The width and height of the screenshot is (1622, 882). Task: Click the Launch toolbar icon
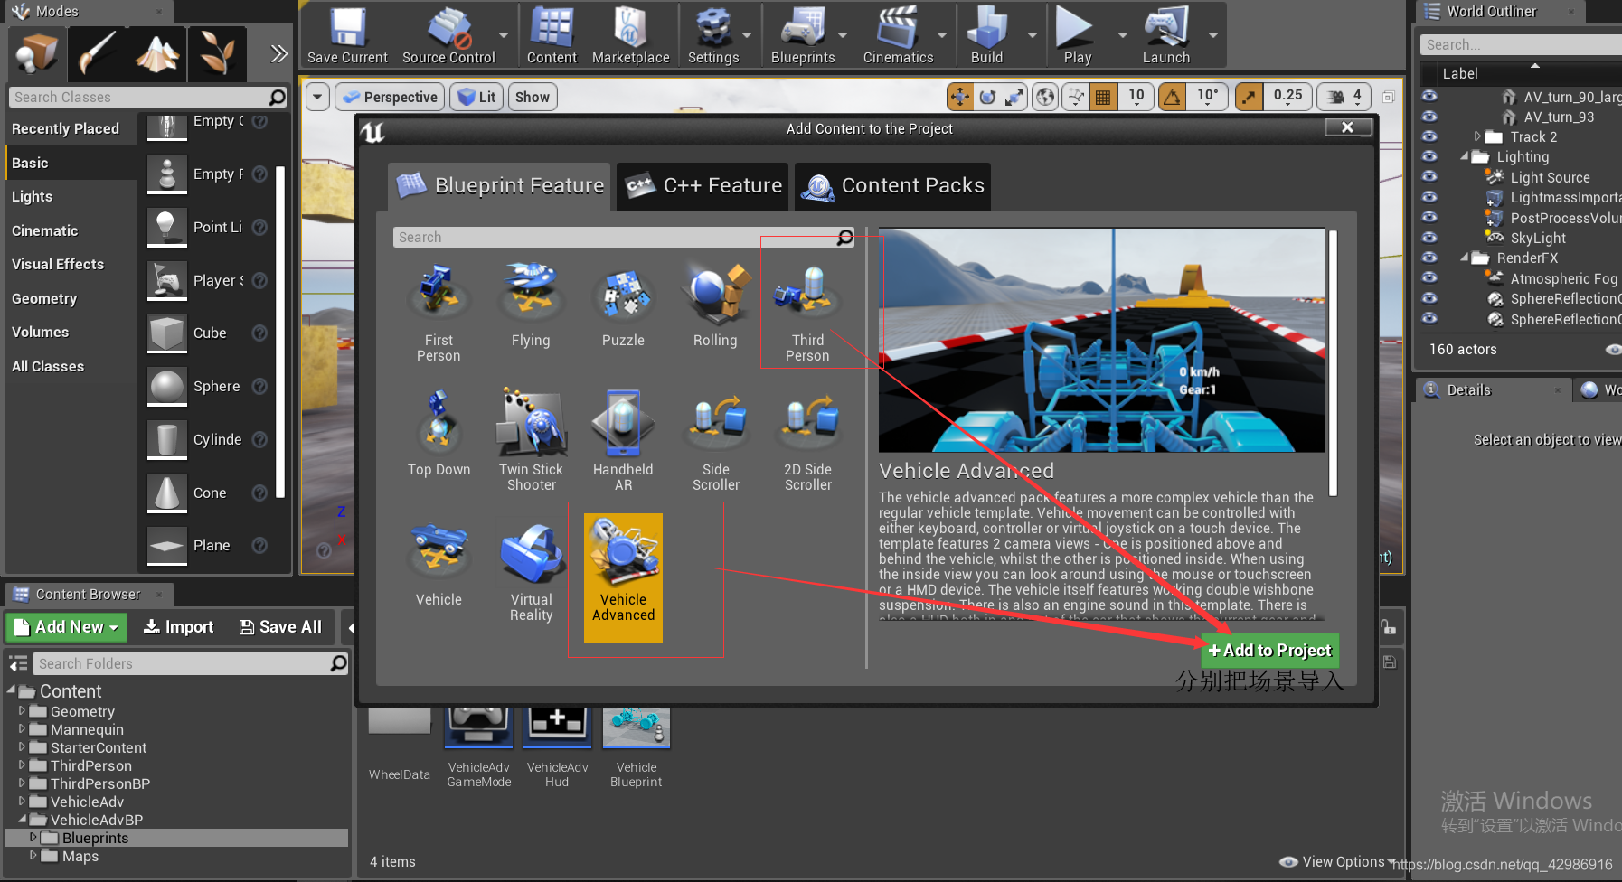1166,35
